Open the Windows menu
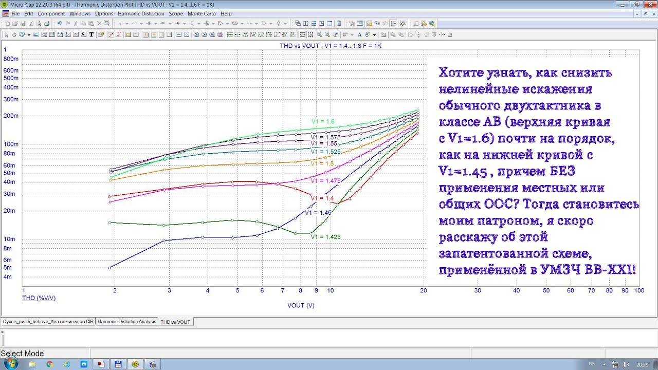 point(80,14)
